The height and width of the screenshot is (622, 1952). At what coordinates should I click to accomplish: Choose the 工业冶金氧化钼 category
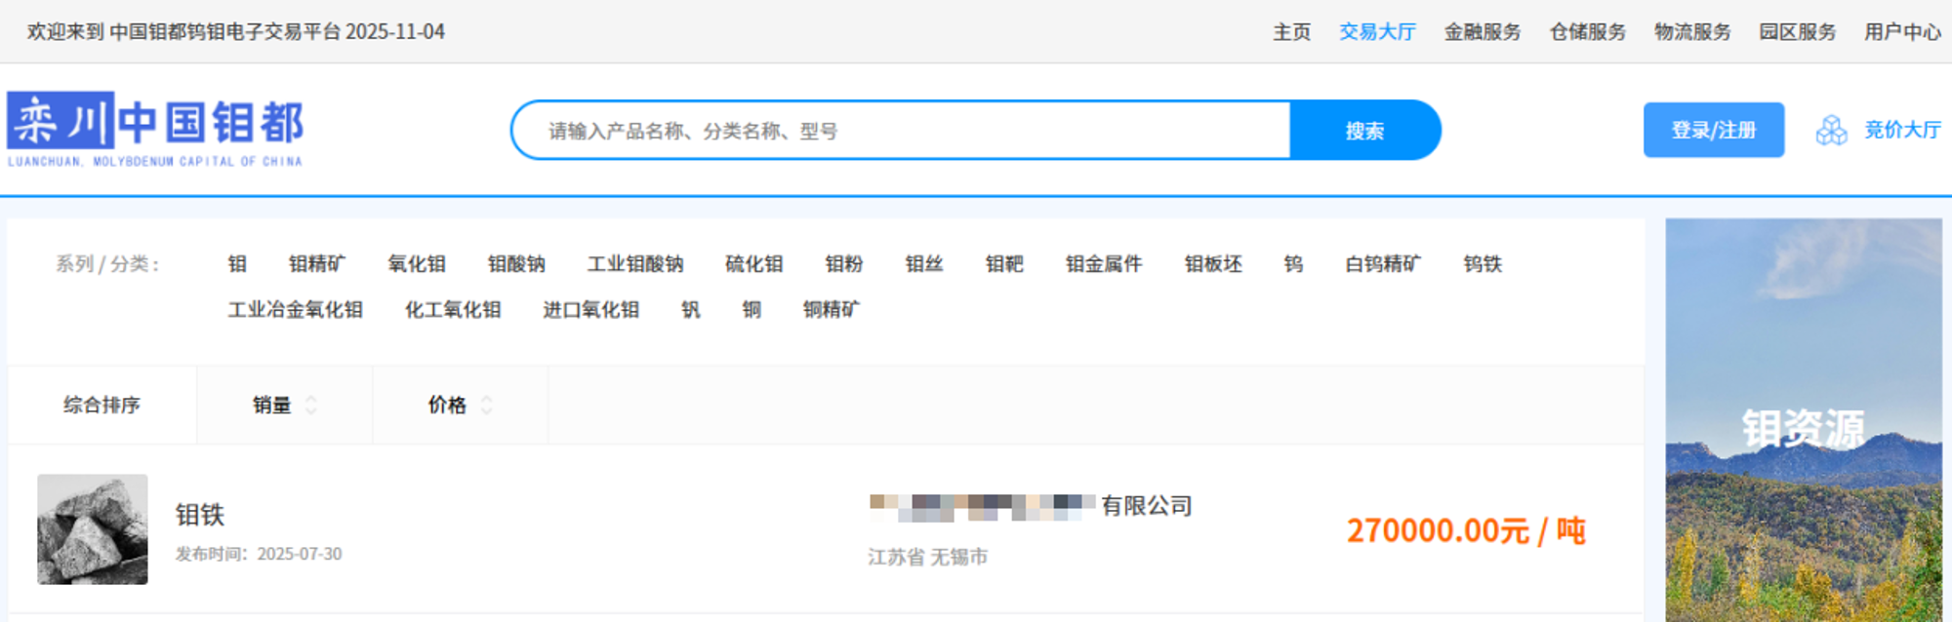pos(296,310)
